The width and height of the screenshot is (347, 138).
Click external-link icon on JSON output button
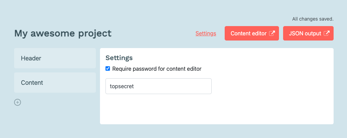point(326,33)
